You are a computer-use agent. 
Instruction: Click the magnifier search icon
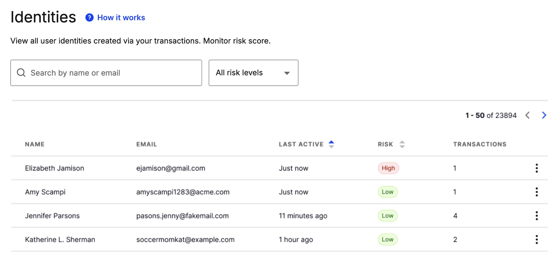point(21,72)
